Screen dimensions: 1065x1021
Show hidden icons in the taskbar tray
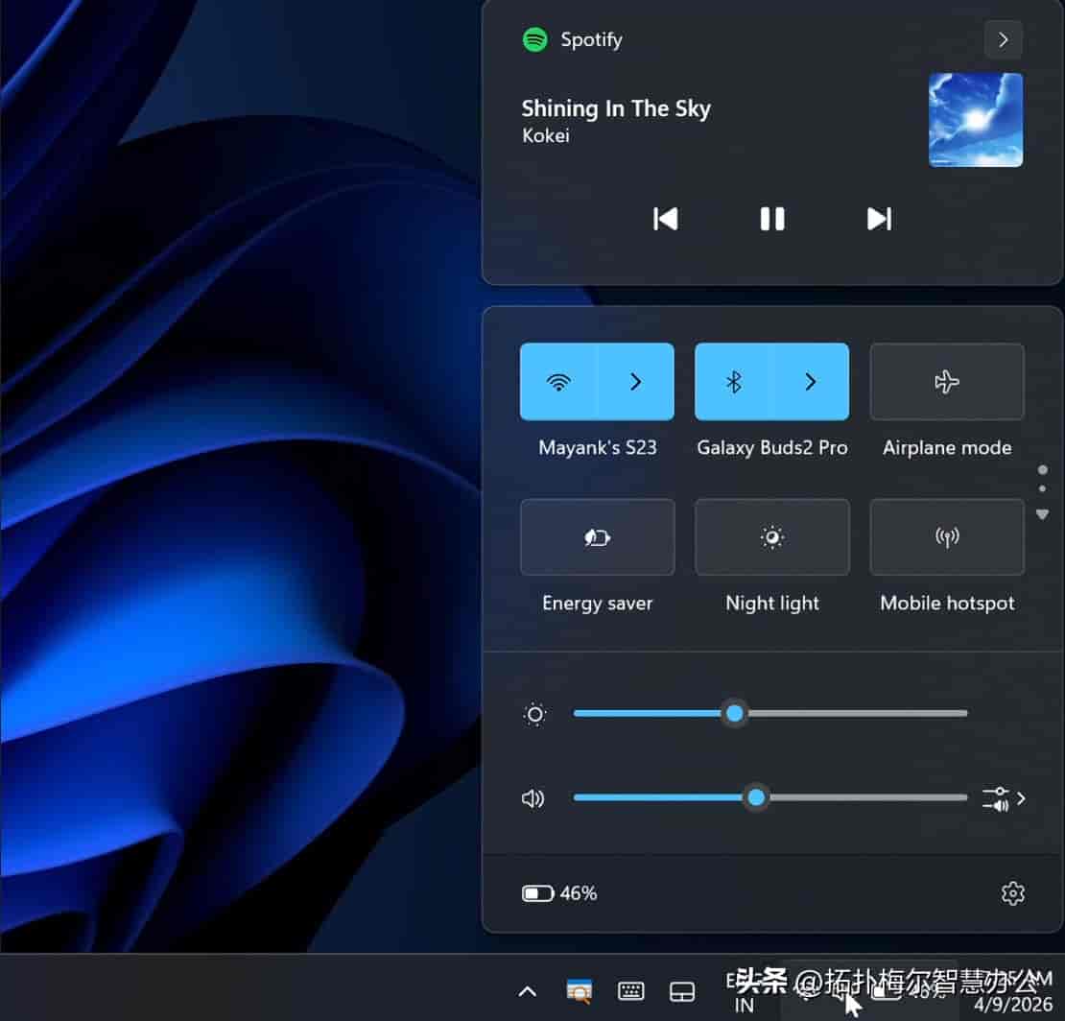click(527, 992)
